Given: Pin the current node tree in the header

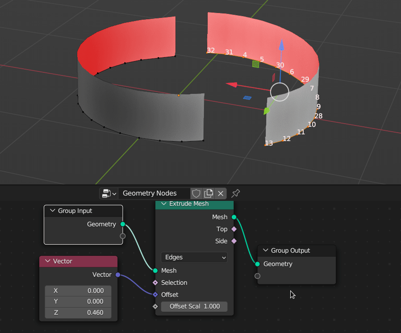Looking at the screenshot, I should pyautogui.click(x=235, y=193).
